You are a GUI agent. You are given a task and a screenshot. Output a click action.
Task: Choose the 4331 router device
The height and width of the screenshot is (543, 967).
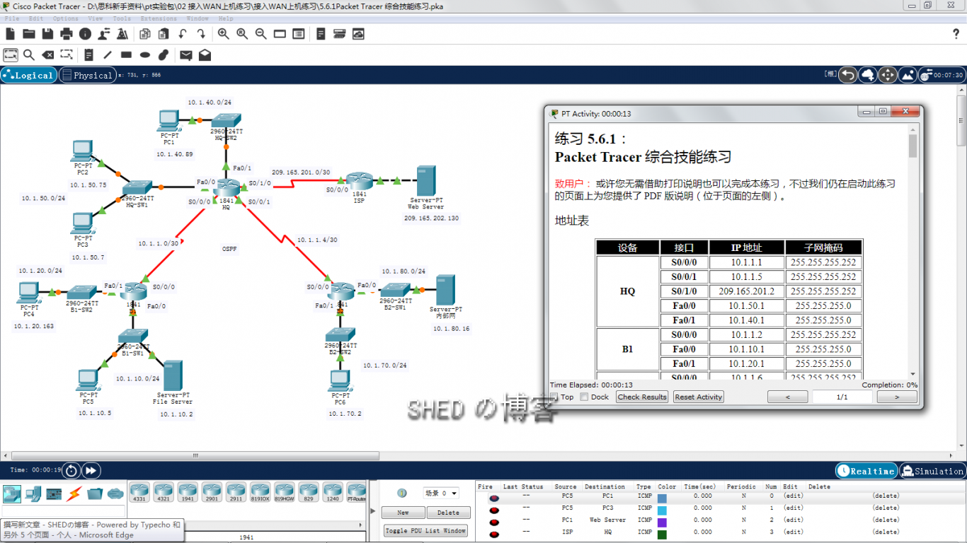click(x=139, y=491)
